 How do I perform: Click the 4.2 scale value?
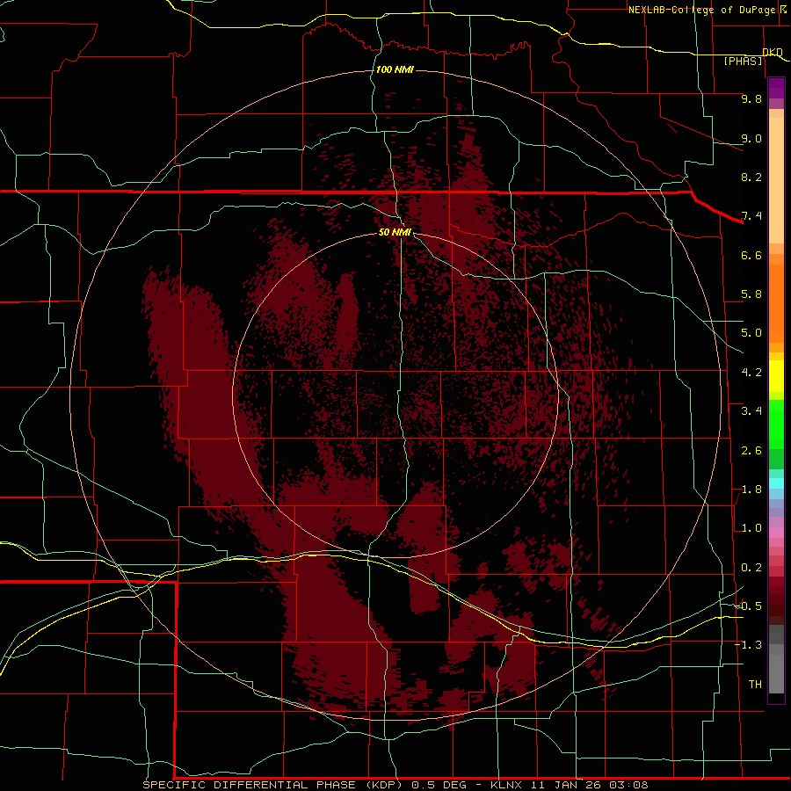[751, 373]
